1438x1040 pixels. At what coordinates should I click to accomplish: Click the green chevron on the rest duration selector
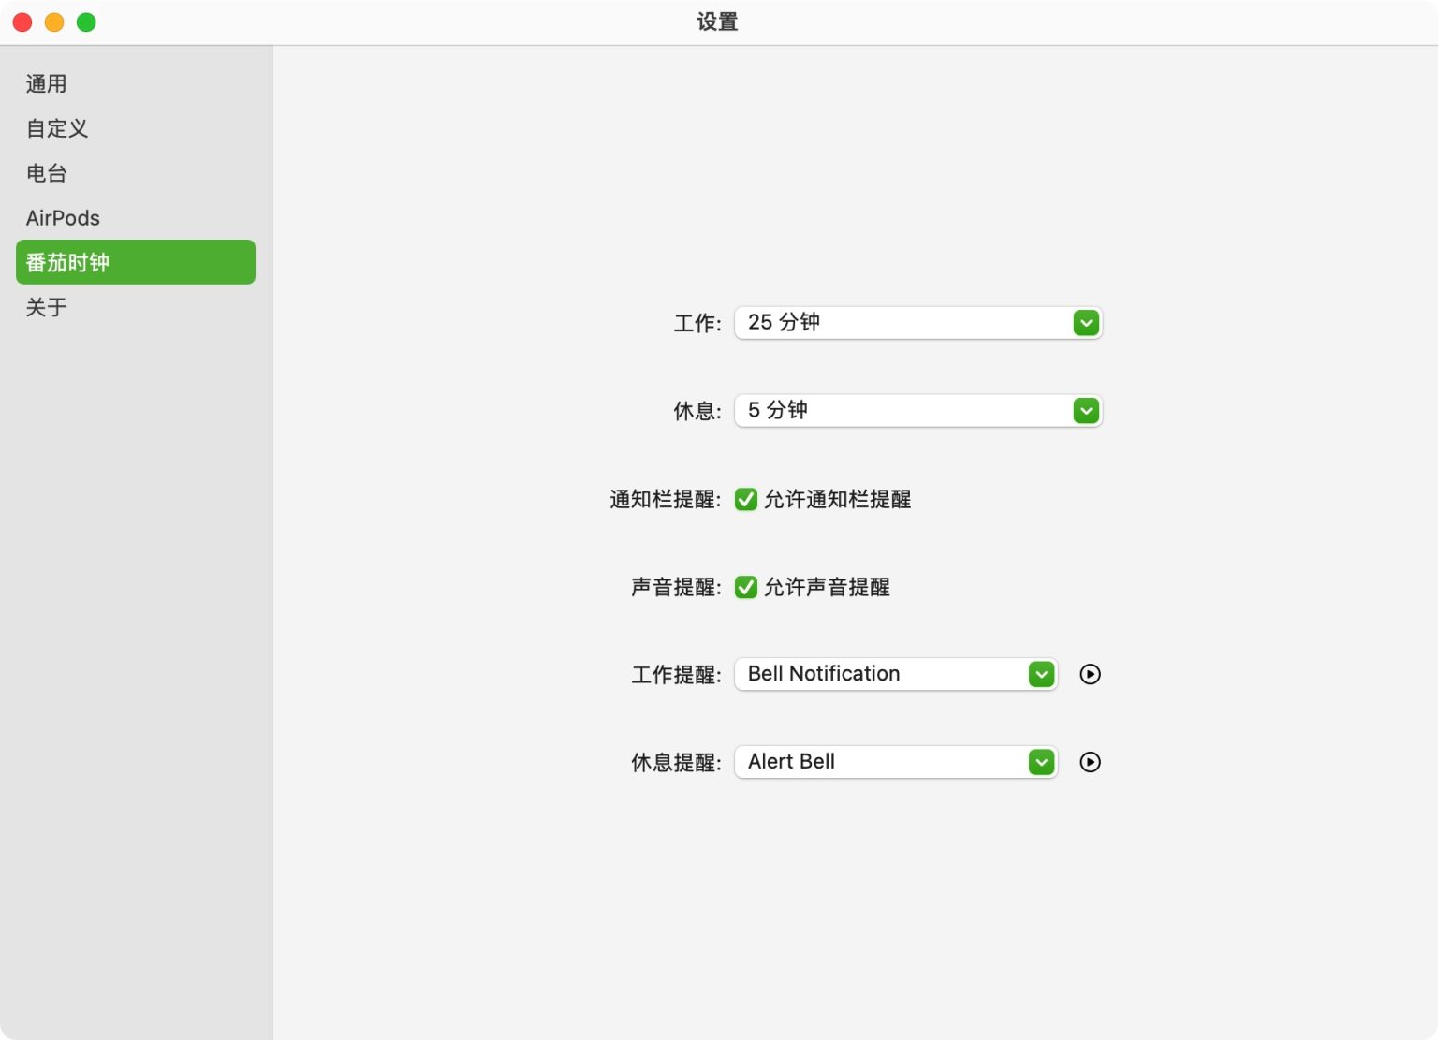[x=1085, y=410]
